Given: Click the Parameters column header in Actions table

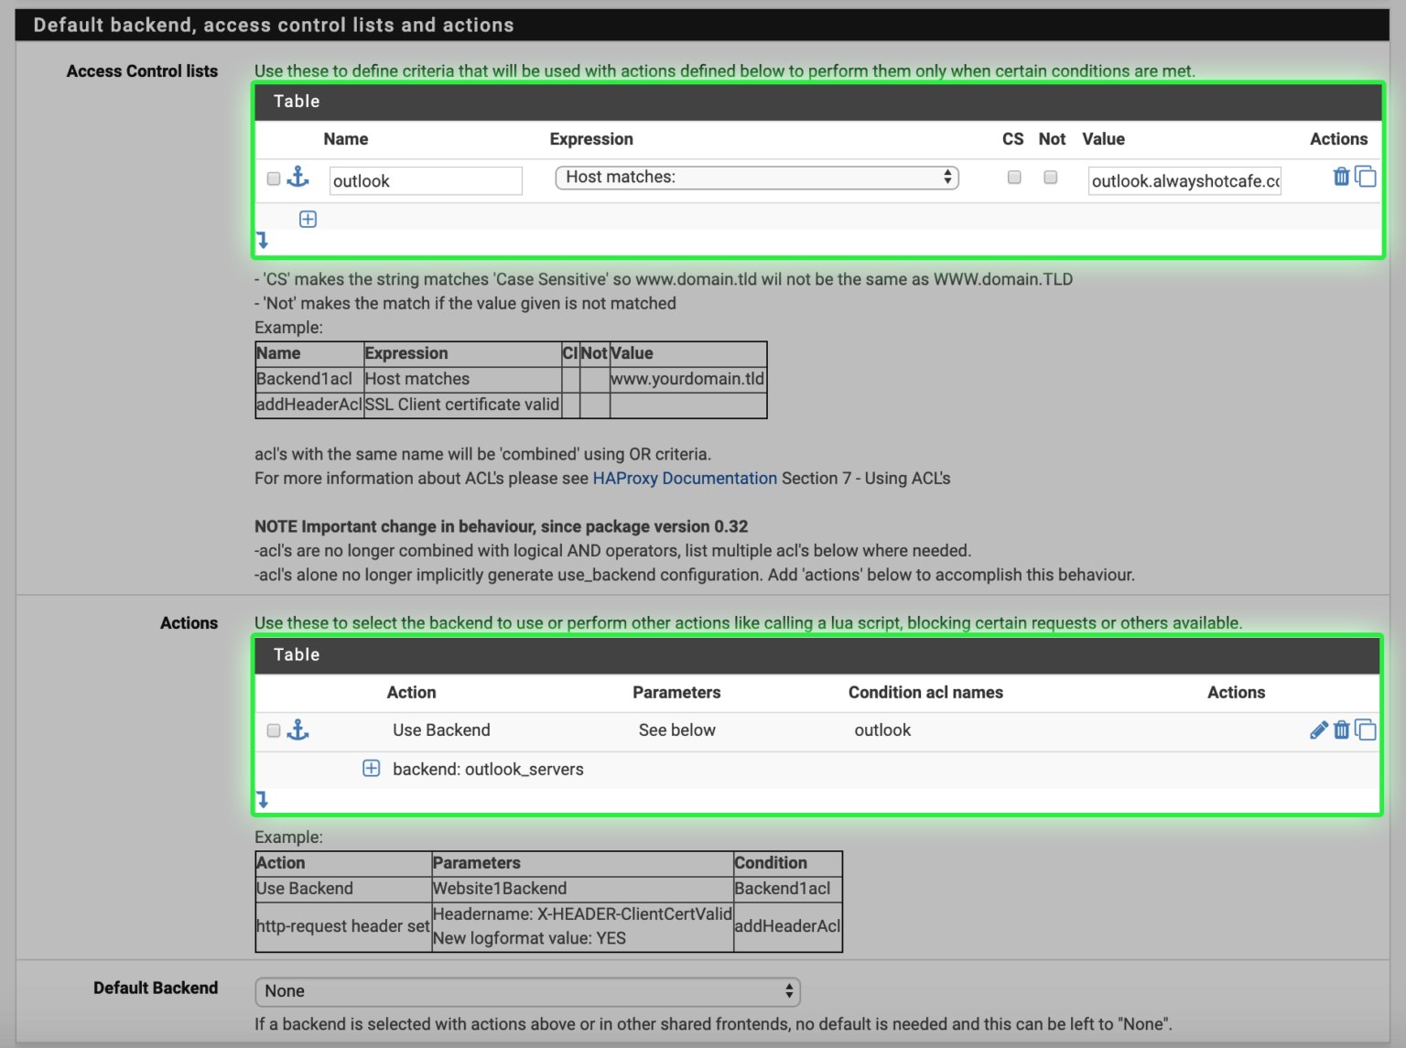Looking at the screenshot, I should coord(676,692).
